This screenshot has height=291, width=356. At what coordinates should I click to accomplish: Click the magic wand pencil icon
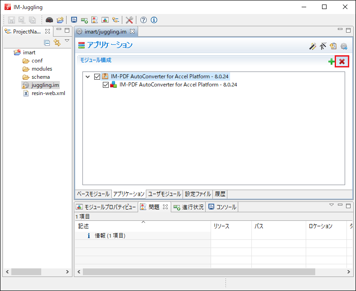pyautogui.click(x=313, y=46)
